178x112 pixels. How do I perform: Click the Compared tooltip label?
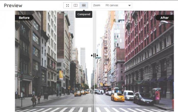(x=84, y=14)
